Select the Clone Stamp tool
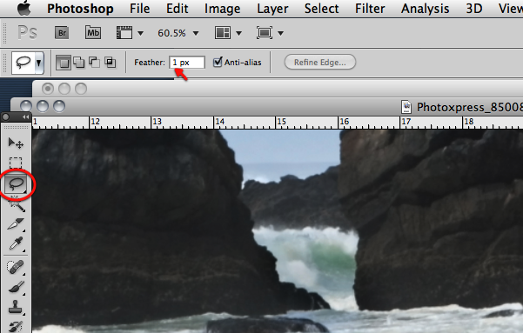This screenshot has height=333, width=523. (x=16, y=307)
